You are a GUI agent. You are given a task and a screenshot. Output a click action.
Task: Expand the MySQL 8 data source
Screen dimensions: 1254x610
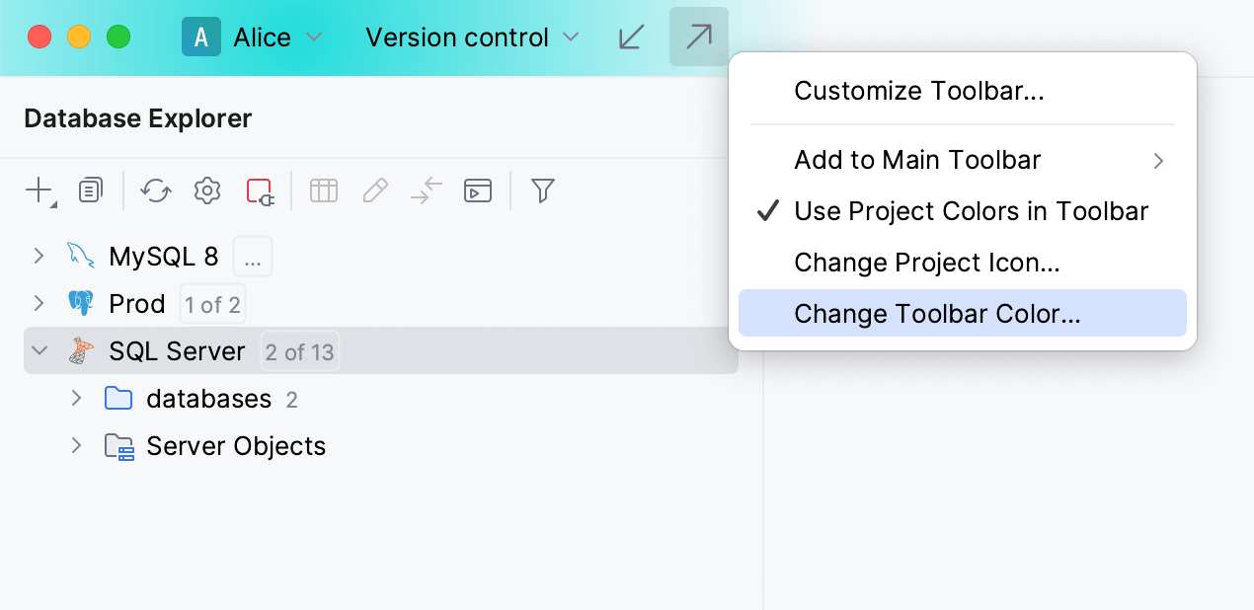pyautogui.click(x=39, y=257)
